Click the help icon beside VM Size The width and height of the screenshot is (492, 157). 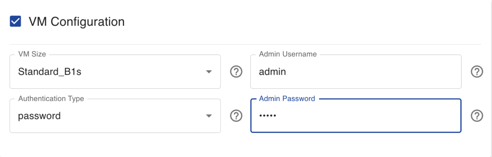(x=236, y=72)
